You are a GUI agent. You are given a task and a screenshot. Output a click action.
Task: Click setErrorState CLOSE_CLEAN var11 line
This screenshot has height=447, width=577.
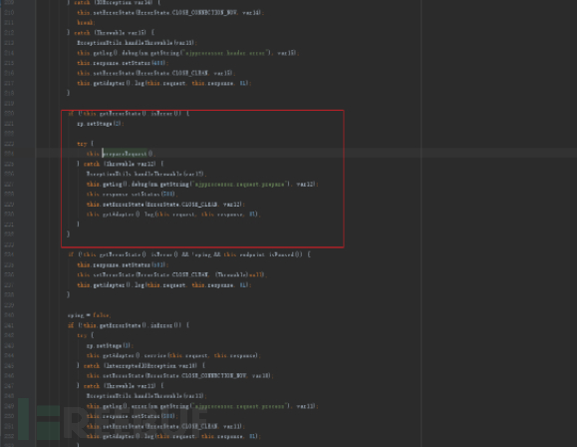tap(165, 426)
